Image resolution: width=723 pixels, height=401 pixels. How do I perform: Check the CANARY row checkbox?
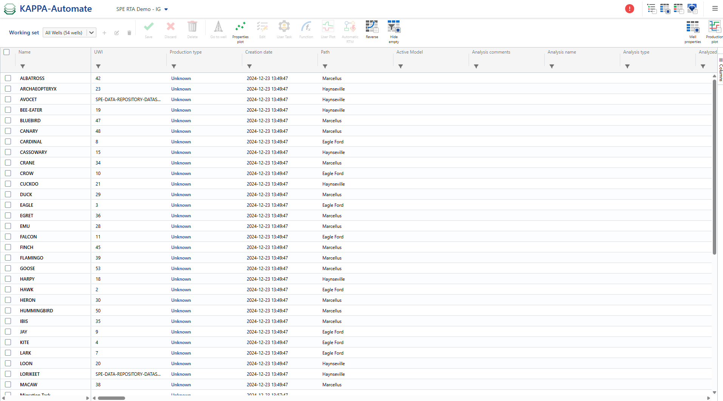click(x=8, y=131)
